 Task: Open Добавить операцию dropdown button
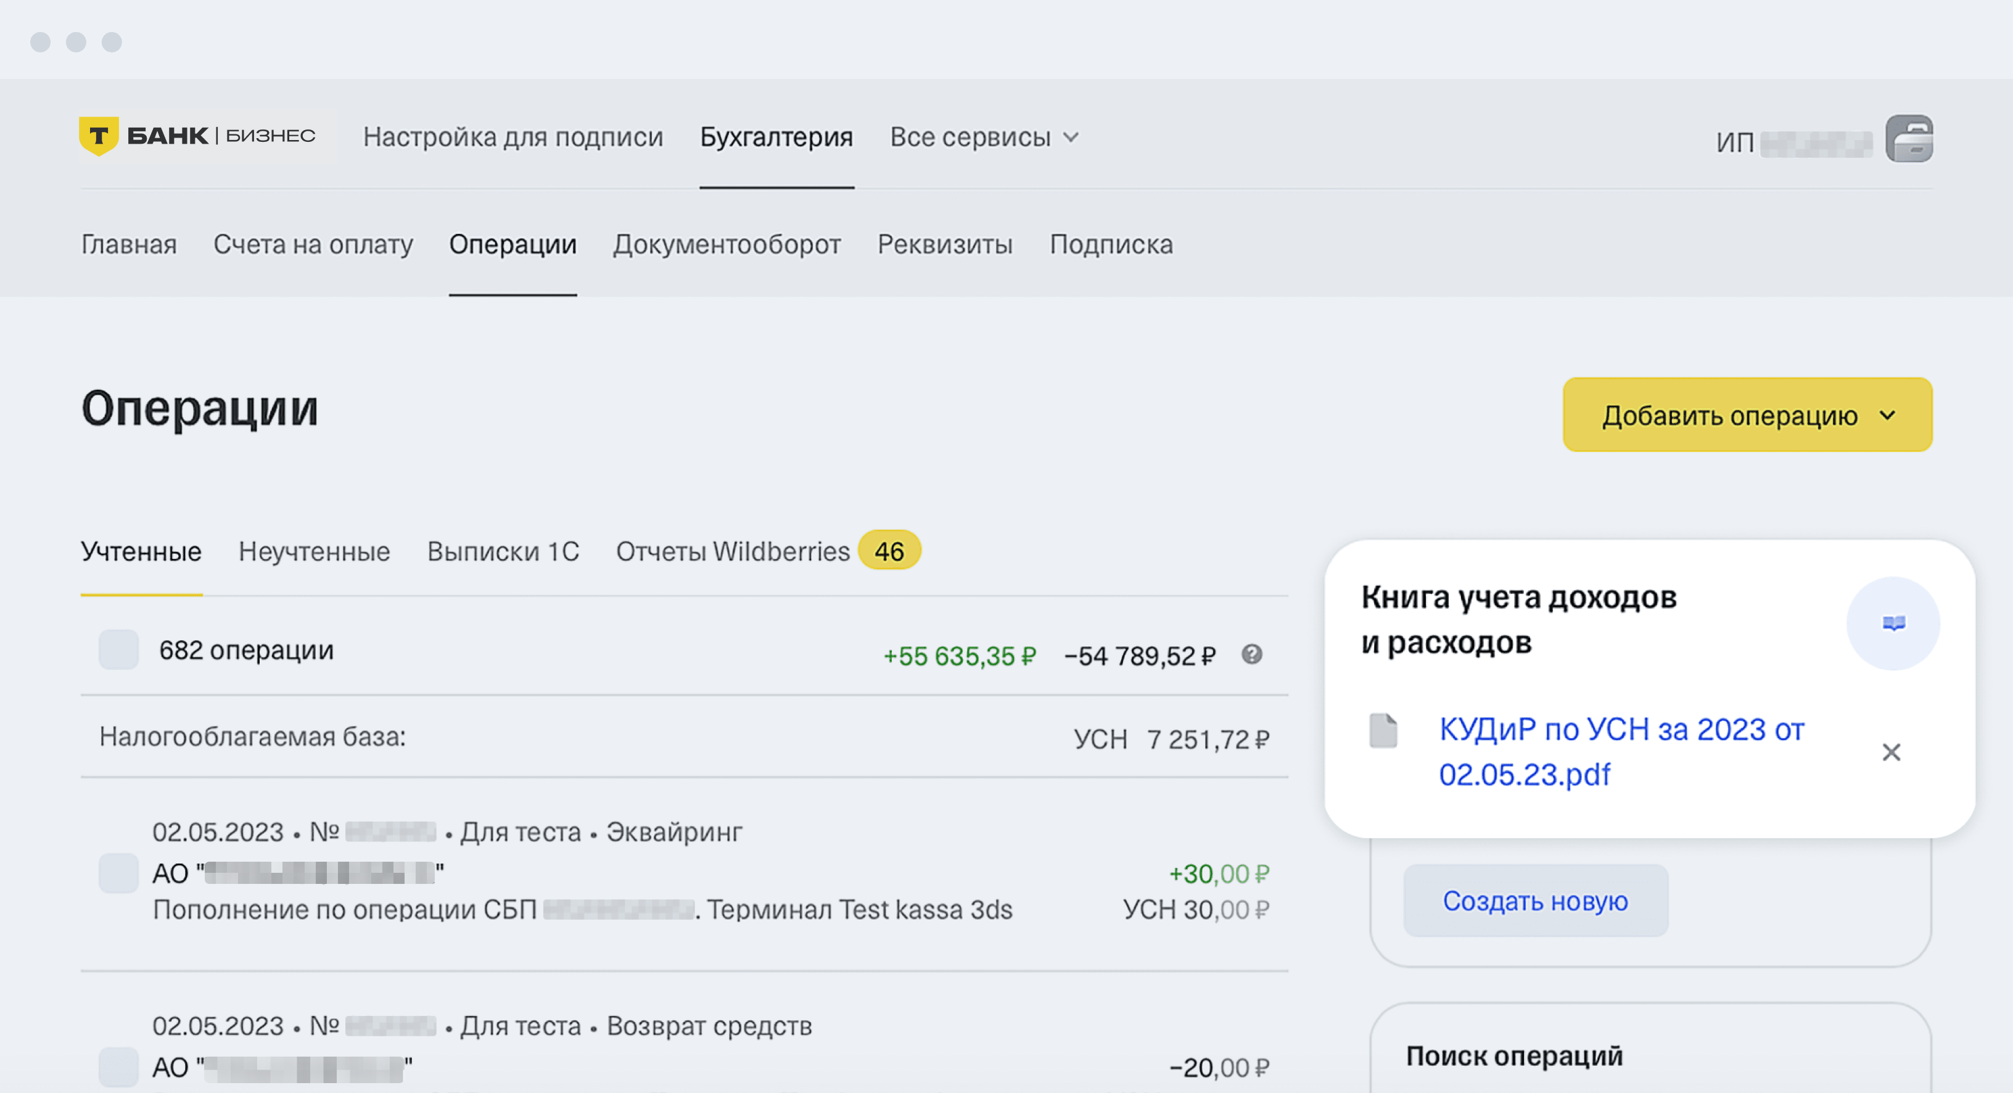[x=1747, y=415]
